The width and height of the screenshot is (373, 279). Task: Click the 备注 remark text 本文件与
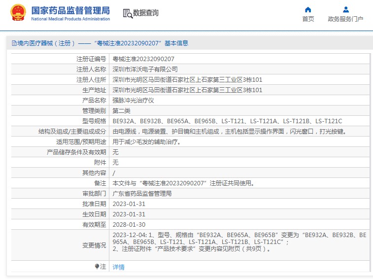tap(183, 183)
